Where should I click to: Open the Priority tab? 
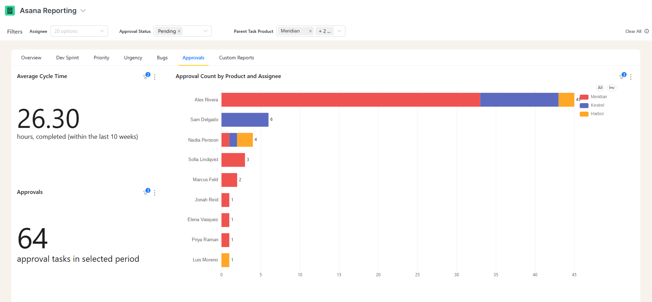point(101,58)
